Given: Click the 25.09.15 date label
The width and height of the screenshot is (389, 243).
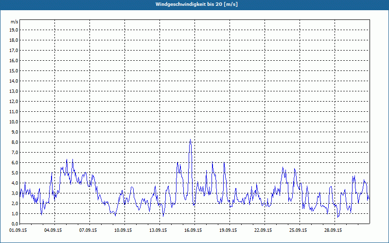Looking at the screenshot, I should (x=298, y=230).
